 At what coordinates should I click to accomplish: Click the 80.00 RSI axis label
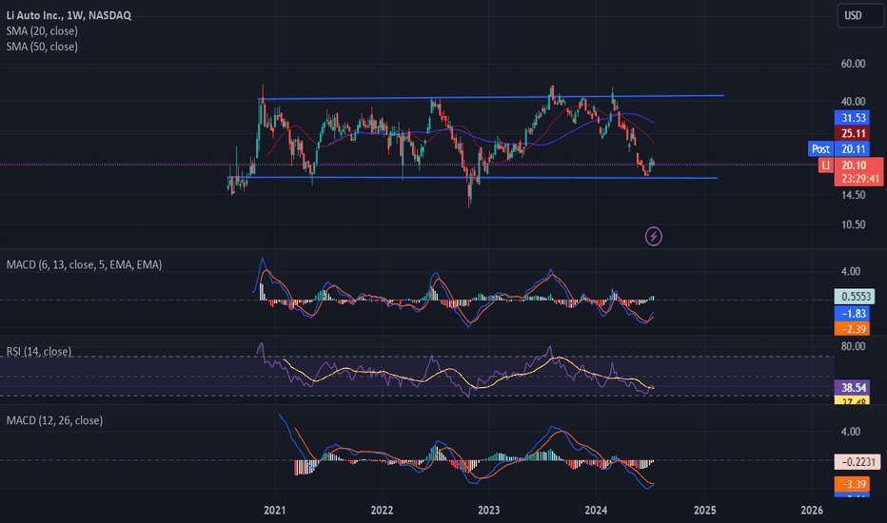(853, 346)
